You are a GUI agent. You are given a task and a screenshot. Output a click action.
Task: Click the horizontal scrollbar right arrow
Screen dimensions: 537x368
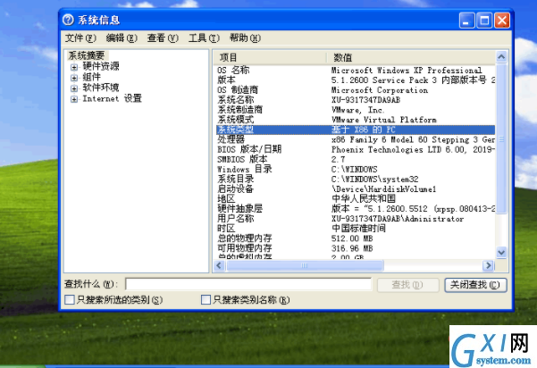(x=488, y=265)
